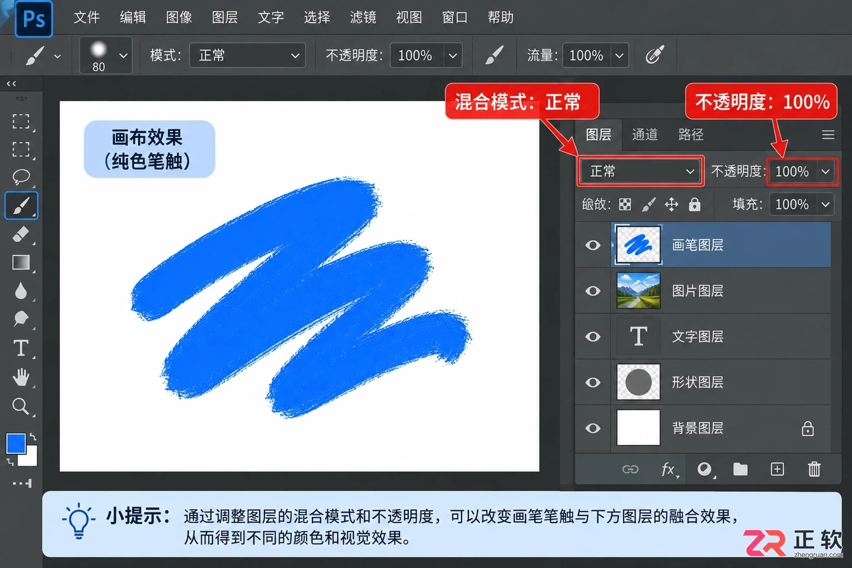852x568 pixels.
Task: Select the Eraser tool
Action: click(21, 234)
